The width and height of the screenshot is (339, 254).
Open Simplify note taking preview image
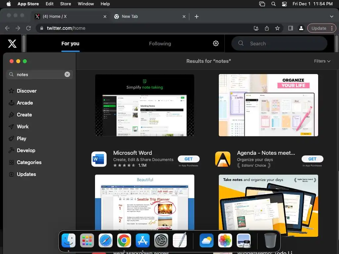point(145,105)
